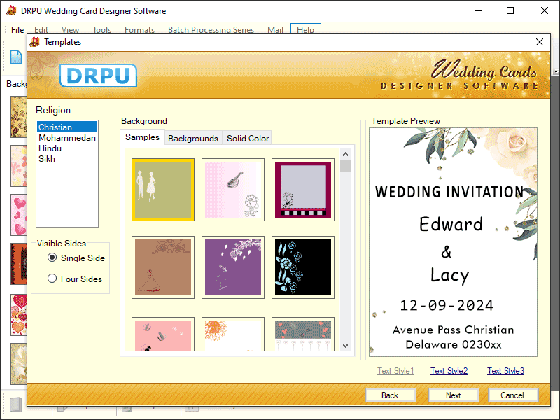Screen dimensions: 560x420
Task: Open the Help menu in main window
Action: click(x=306, y=29)
